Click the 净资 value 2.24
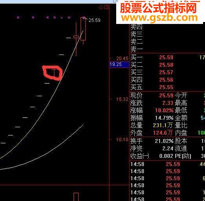The height and width of the screenshot is (201, 205). [168, 148]
